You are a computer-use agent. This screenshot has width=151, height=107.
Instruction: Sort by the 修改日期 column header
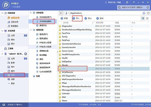(99, 23)
